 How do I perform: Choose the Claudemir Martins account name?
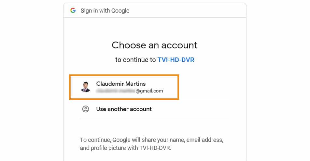[121, 84]
